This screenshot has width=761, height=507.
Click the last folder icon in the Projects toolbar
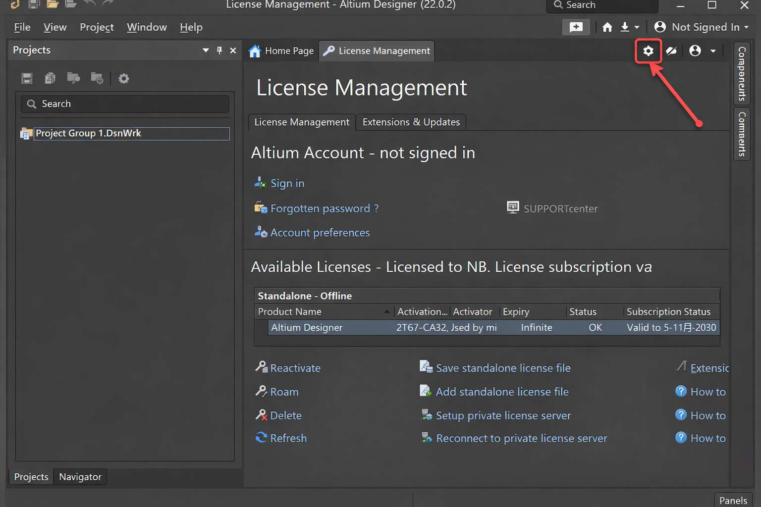[x=97, y=78]
